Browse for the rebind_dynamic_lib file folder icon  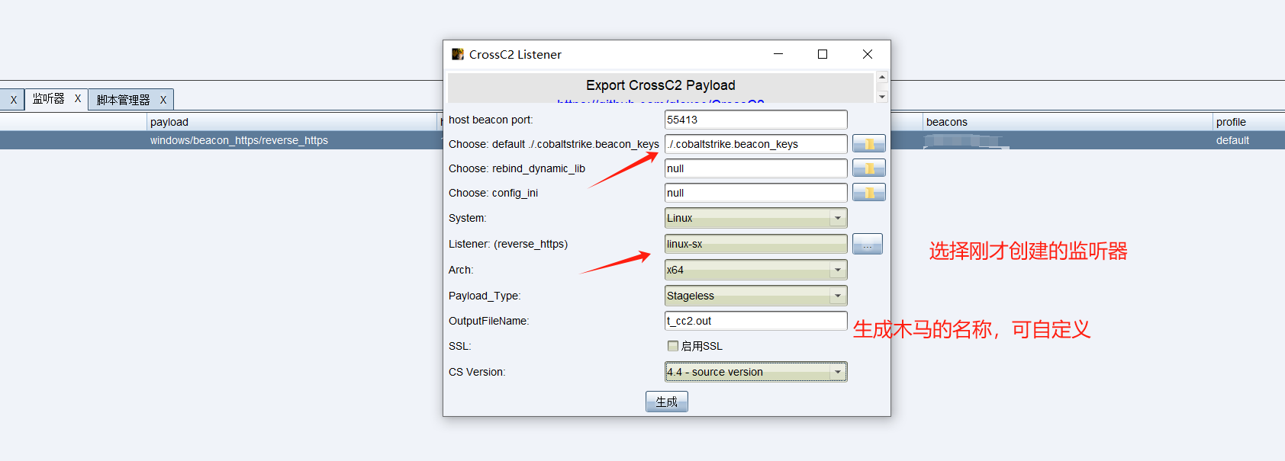868,168
